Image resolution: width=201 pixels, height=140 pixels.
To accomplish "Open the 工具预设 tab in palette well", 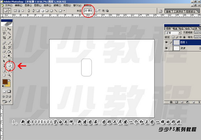I will [178, 12].
